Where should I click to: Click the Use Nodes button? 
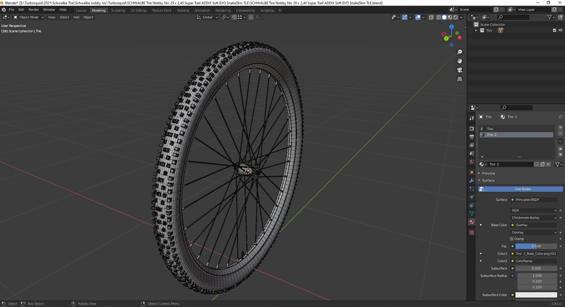(x=521, y=189)
